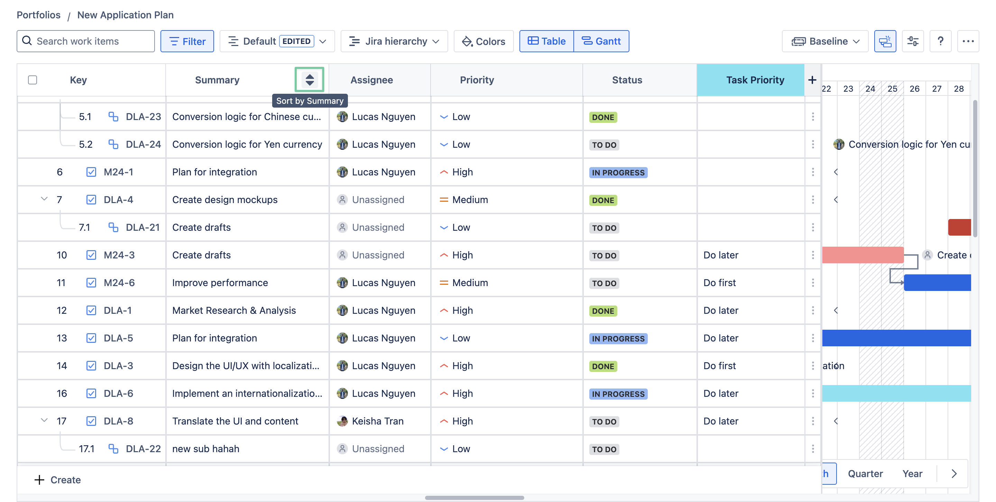Click the Create button at bottom
The width and height of the screenshot is (996, 502).
pos(58,480)
